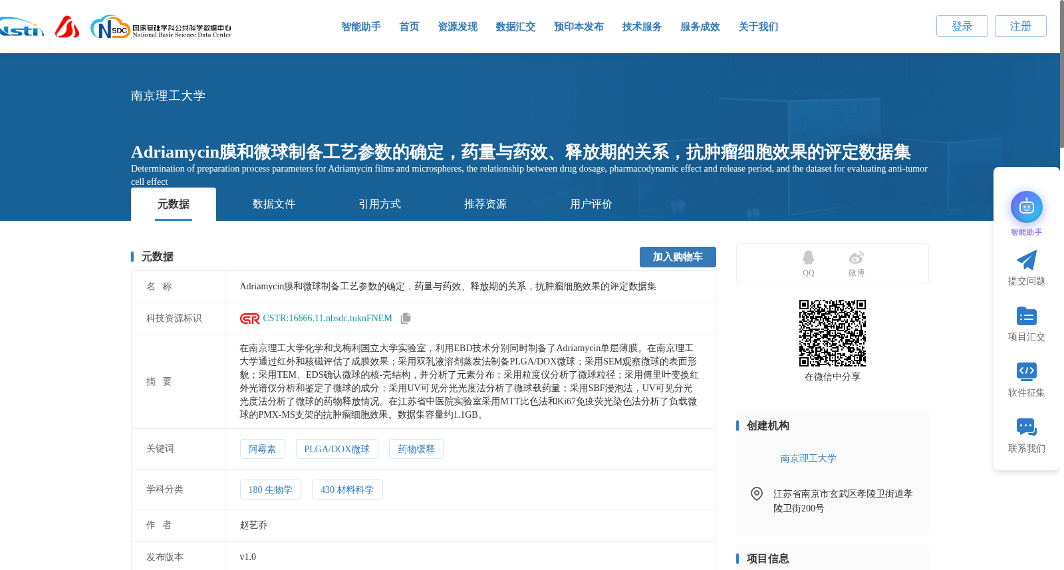Go to 首页 in navigation
This screenshot has height=570, width=1064.
pyautogui.click(x=409, y=27)
